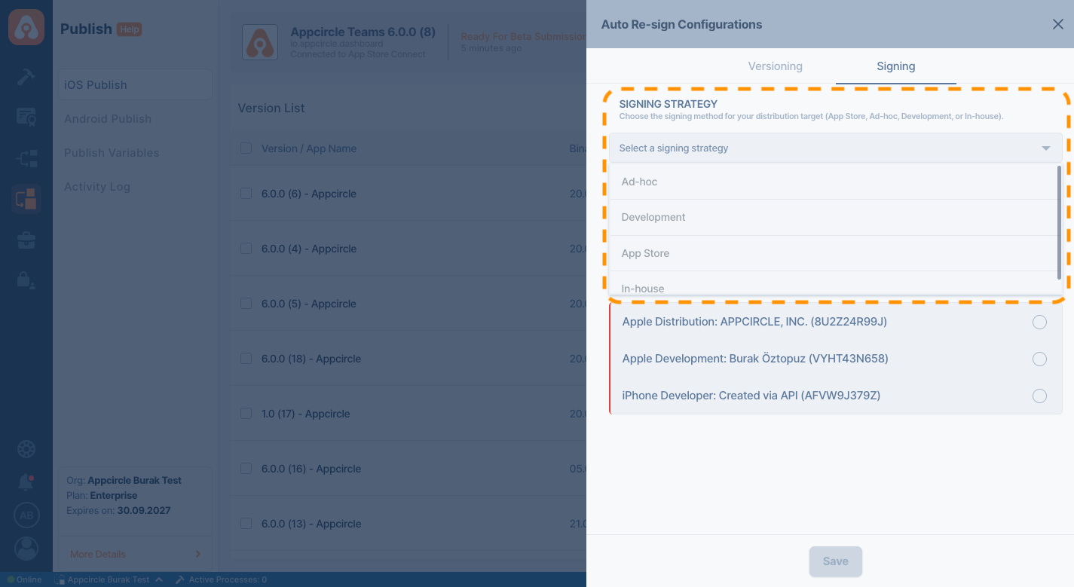
Task: Open the Signing Identities certificate icon
Action: [26, 117]
